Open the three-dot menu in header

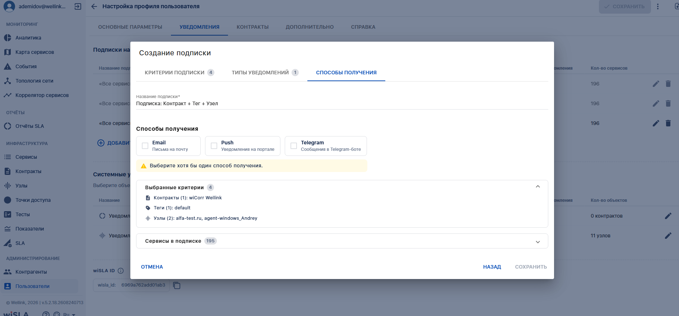tap(658, 6)
